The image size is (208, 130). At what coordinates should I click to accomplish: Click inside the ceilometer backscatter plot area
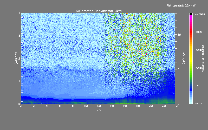click(99, 58)
